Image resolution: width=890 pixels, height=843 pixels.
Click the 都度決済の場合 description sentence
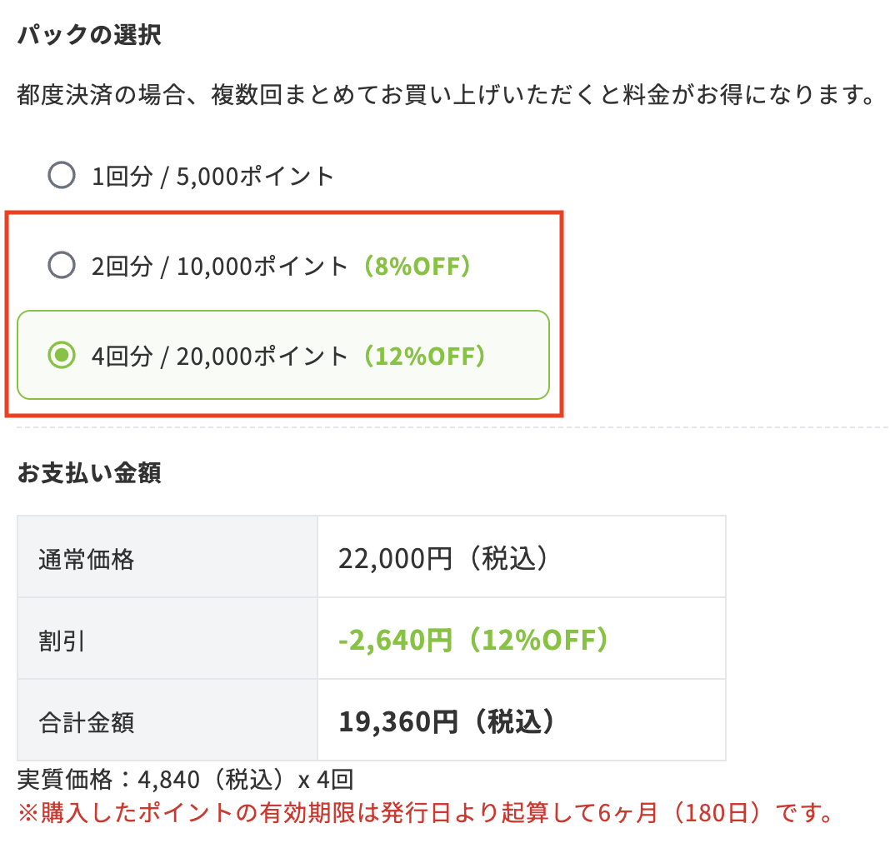click(445, 96)
